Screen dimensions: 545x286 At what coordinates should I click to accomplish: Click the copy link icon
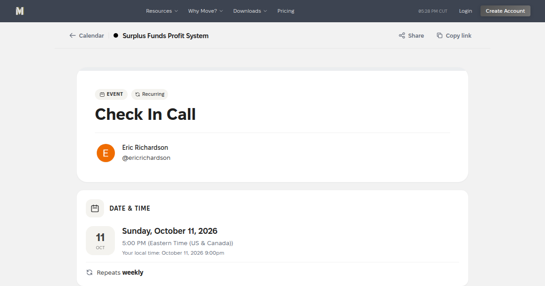(x=440, y=35)
